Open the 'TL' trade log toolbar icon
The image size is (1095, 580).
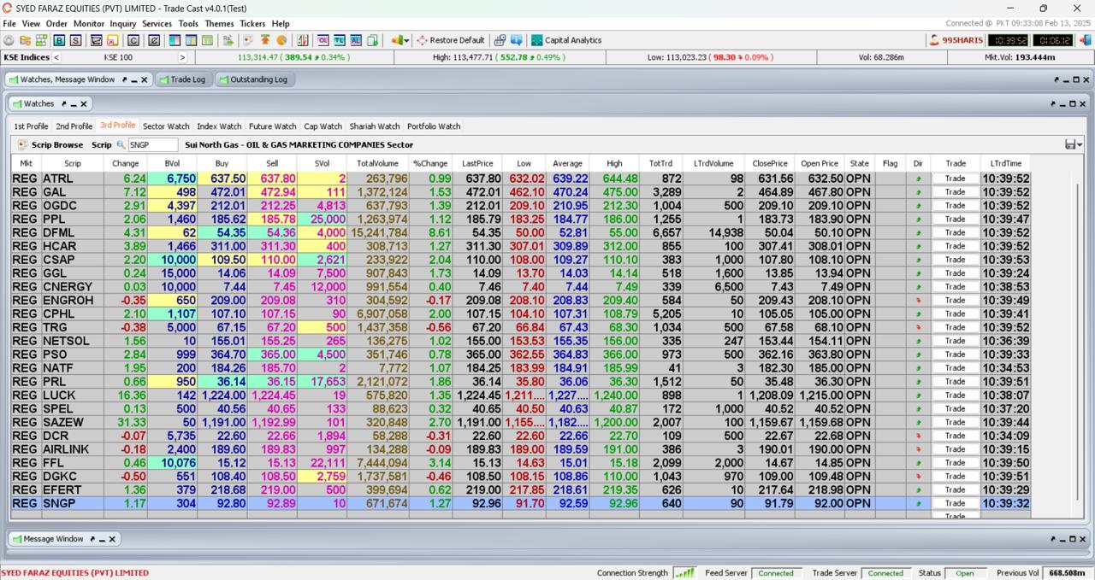pos(340,40)
